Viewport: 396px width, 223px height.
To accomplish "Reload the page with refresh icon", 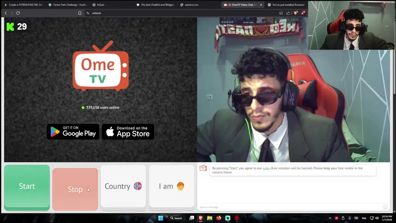I will [18, 13].
